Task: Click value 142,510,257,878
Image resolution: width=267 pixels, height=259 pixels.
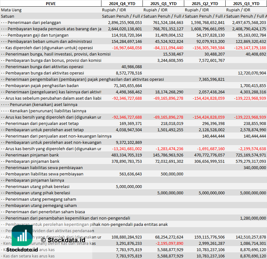Action: [x=251, y=237]
